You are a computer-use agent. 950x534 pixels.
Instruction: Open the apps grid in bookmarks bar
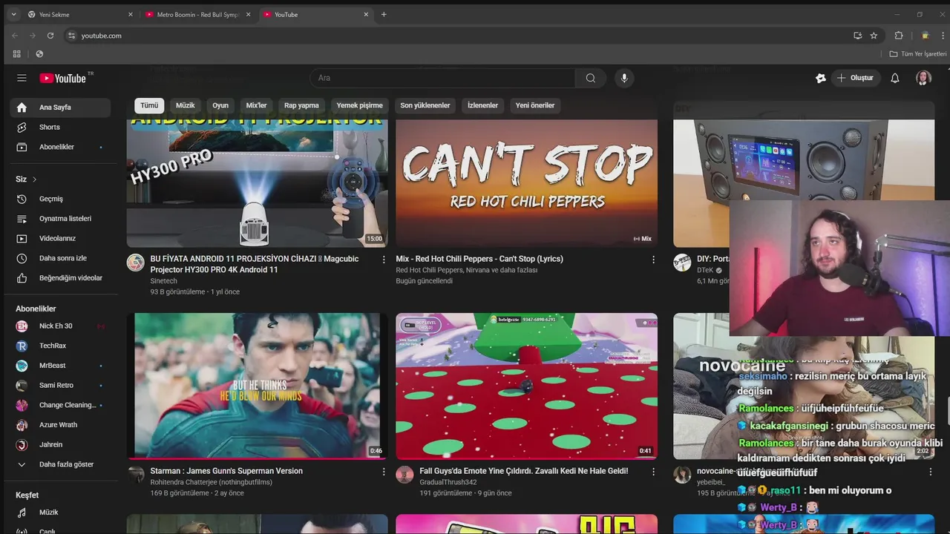tap(16, 54)
